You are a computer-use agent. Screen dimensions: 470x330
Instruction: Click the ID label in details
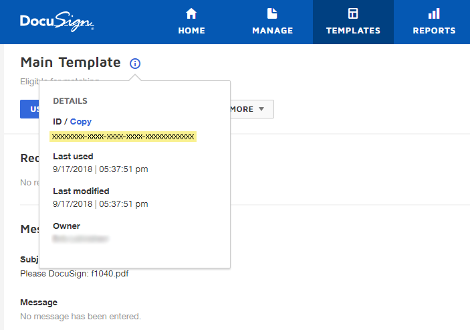[x=57, y=122]
